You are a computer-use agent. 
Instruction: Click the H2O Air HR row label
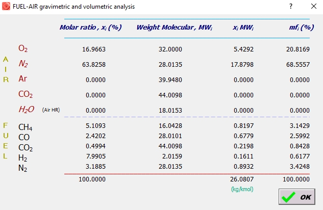click(27, 109)
